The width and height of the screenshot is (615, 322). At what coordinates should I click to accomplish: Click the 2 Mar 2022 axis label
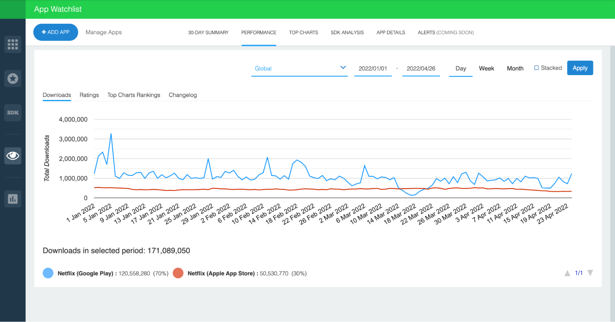coord(333,213)
